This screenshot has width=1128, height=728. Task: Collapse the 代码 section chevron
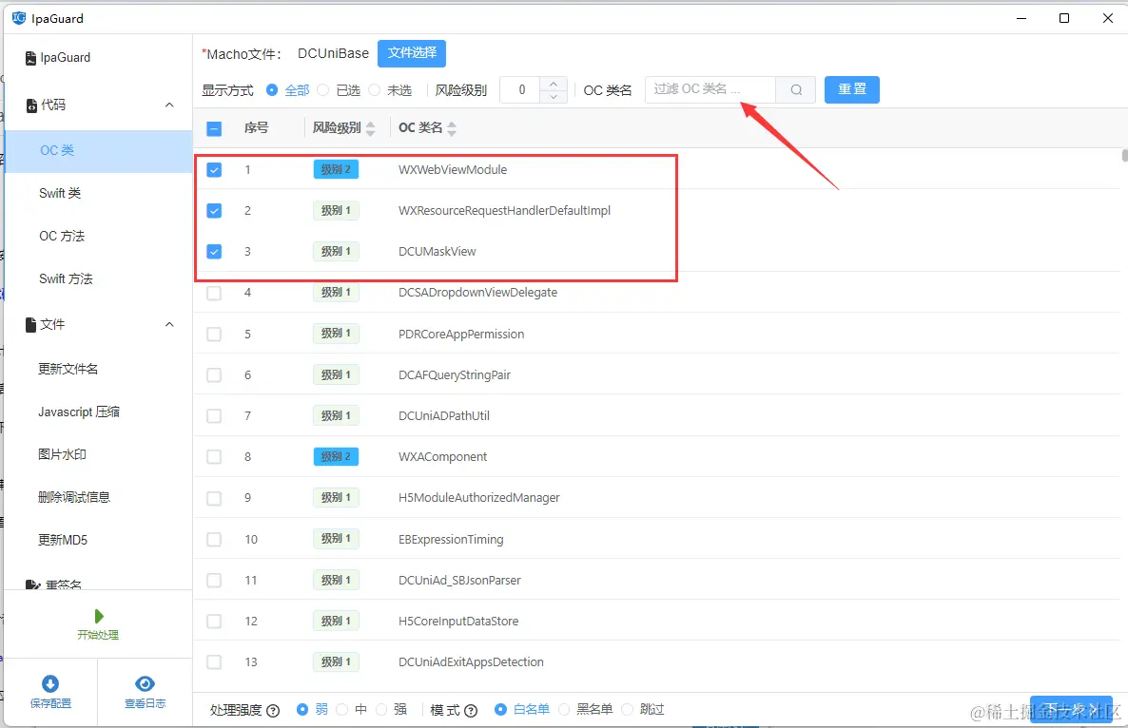tap(169, 105)
